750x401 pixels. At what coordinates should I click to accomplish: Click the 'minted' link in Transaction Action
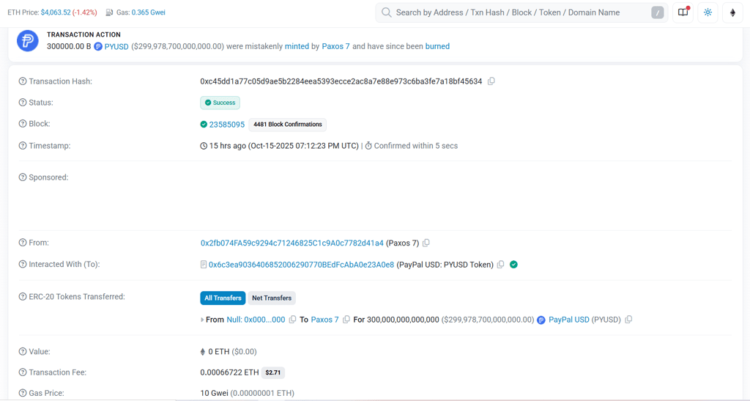click(297, 46)
